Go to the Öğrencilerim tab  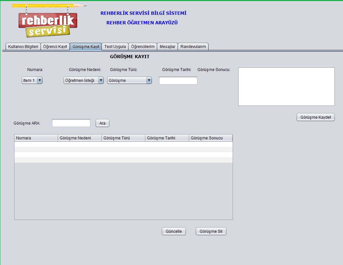143,47
